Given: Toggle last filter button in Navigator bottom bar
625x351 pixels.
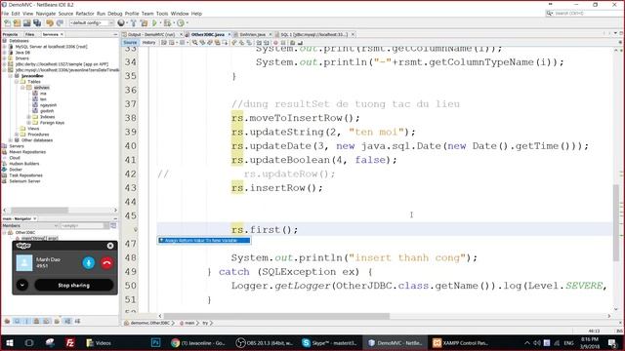Looking at the screenshot, I should tap(77, 321).
